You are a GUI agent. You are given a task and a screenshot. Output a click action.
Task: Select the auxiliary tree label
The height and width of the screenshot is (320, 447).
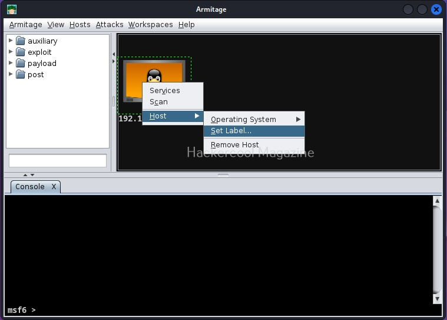(42, 41)
